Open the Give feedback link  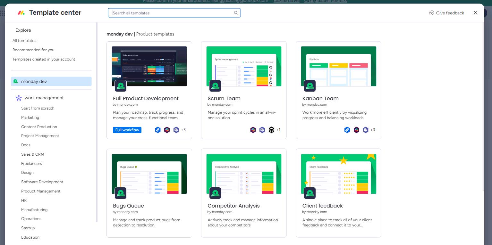click(x=446, y=13)
